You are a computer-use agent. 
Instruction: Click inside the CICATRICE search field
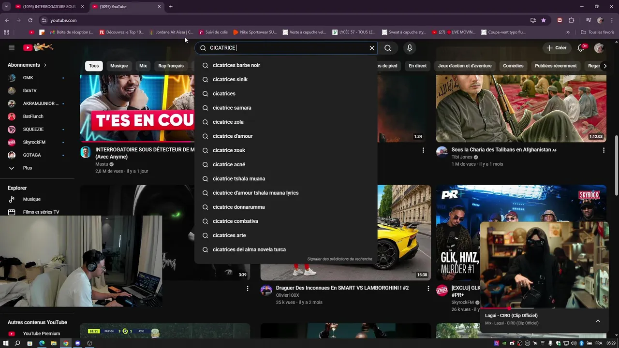(x=286, y=48)
